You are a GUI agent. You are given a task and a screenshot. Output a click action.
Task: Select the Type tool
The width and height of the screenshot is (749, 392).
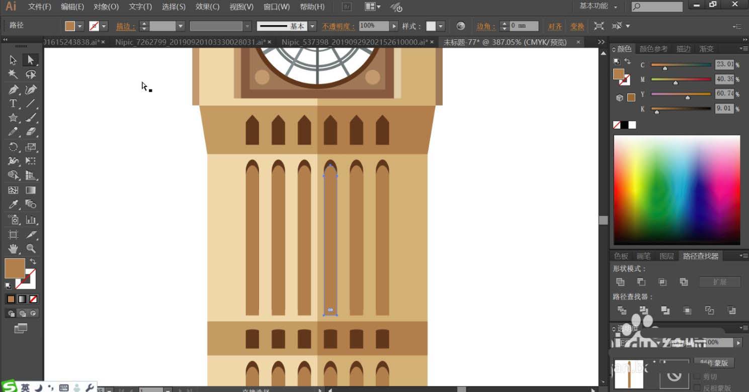13,104
